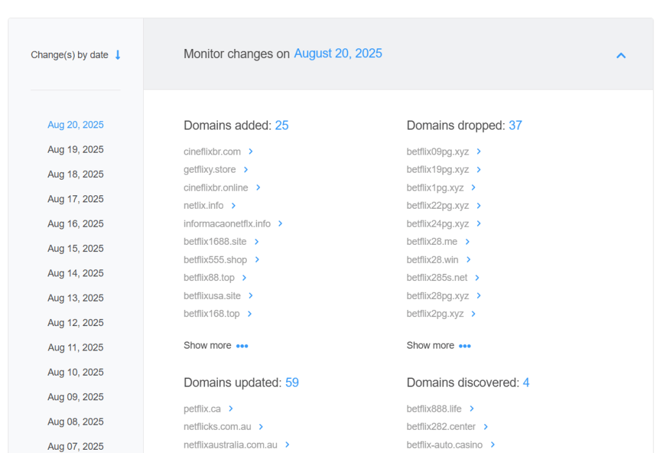Screen dimensions: 660x453
Task: Toggle the sort order for changes by date
Action: 117,55
